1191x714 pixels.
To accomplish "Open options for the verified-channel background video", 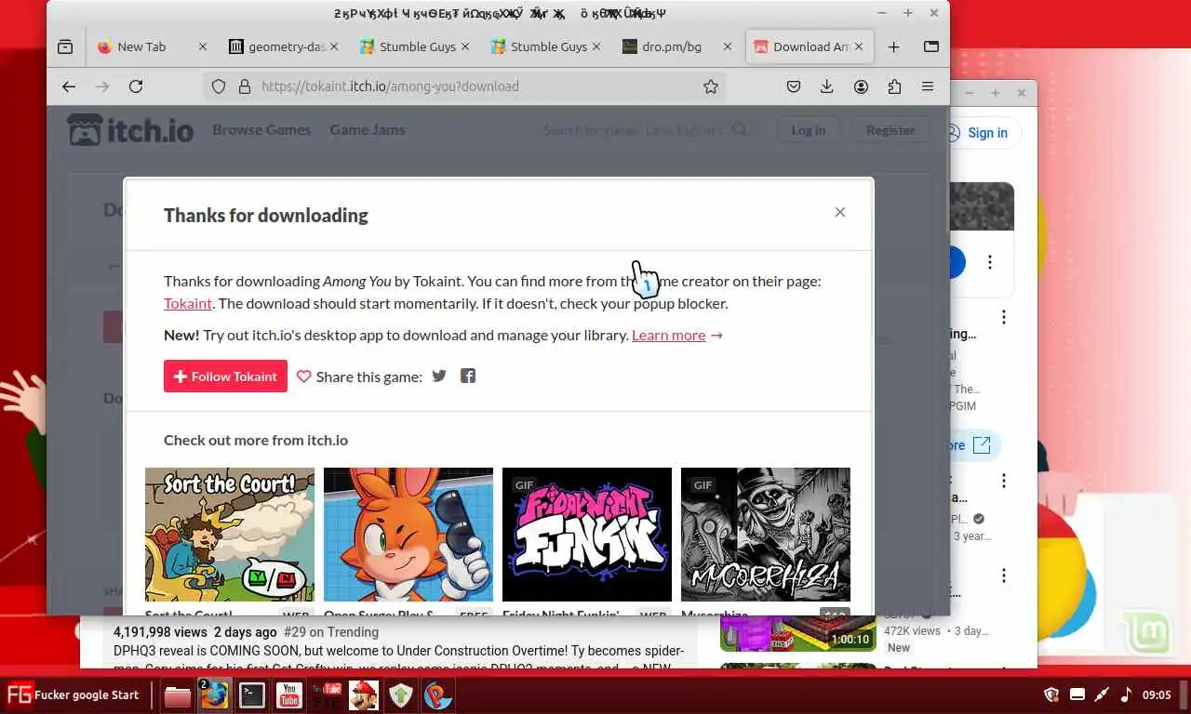I will 1003,481.
